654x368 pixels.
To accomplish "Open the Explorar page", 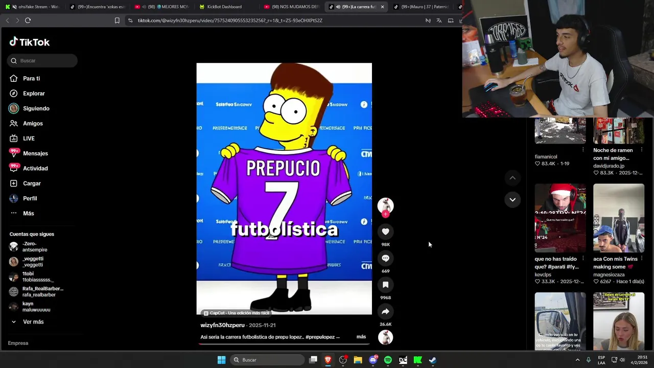I will point(34,94).
